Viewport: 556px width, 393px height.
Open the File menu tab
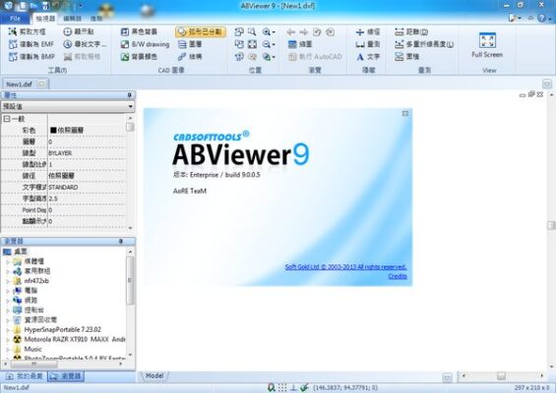click(x=16, y=19)
